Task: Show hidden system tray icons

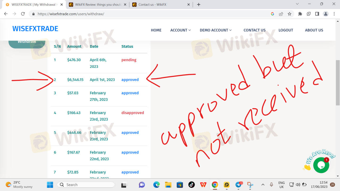Action: 263,185
